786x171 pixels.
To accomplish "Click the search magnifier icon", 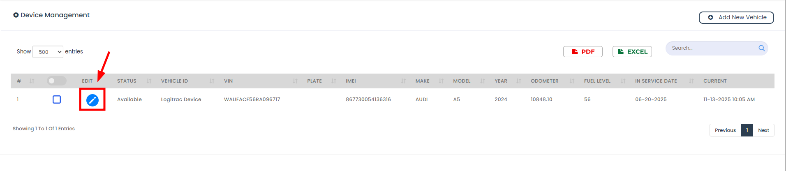I will tap(761, 48).
